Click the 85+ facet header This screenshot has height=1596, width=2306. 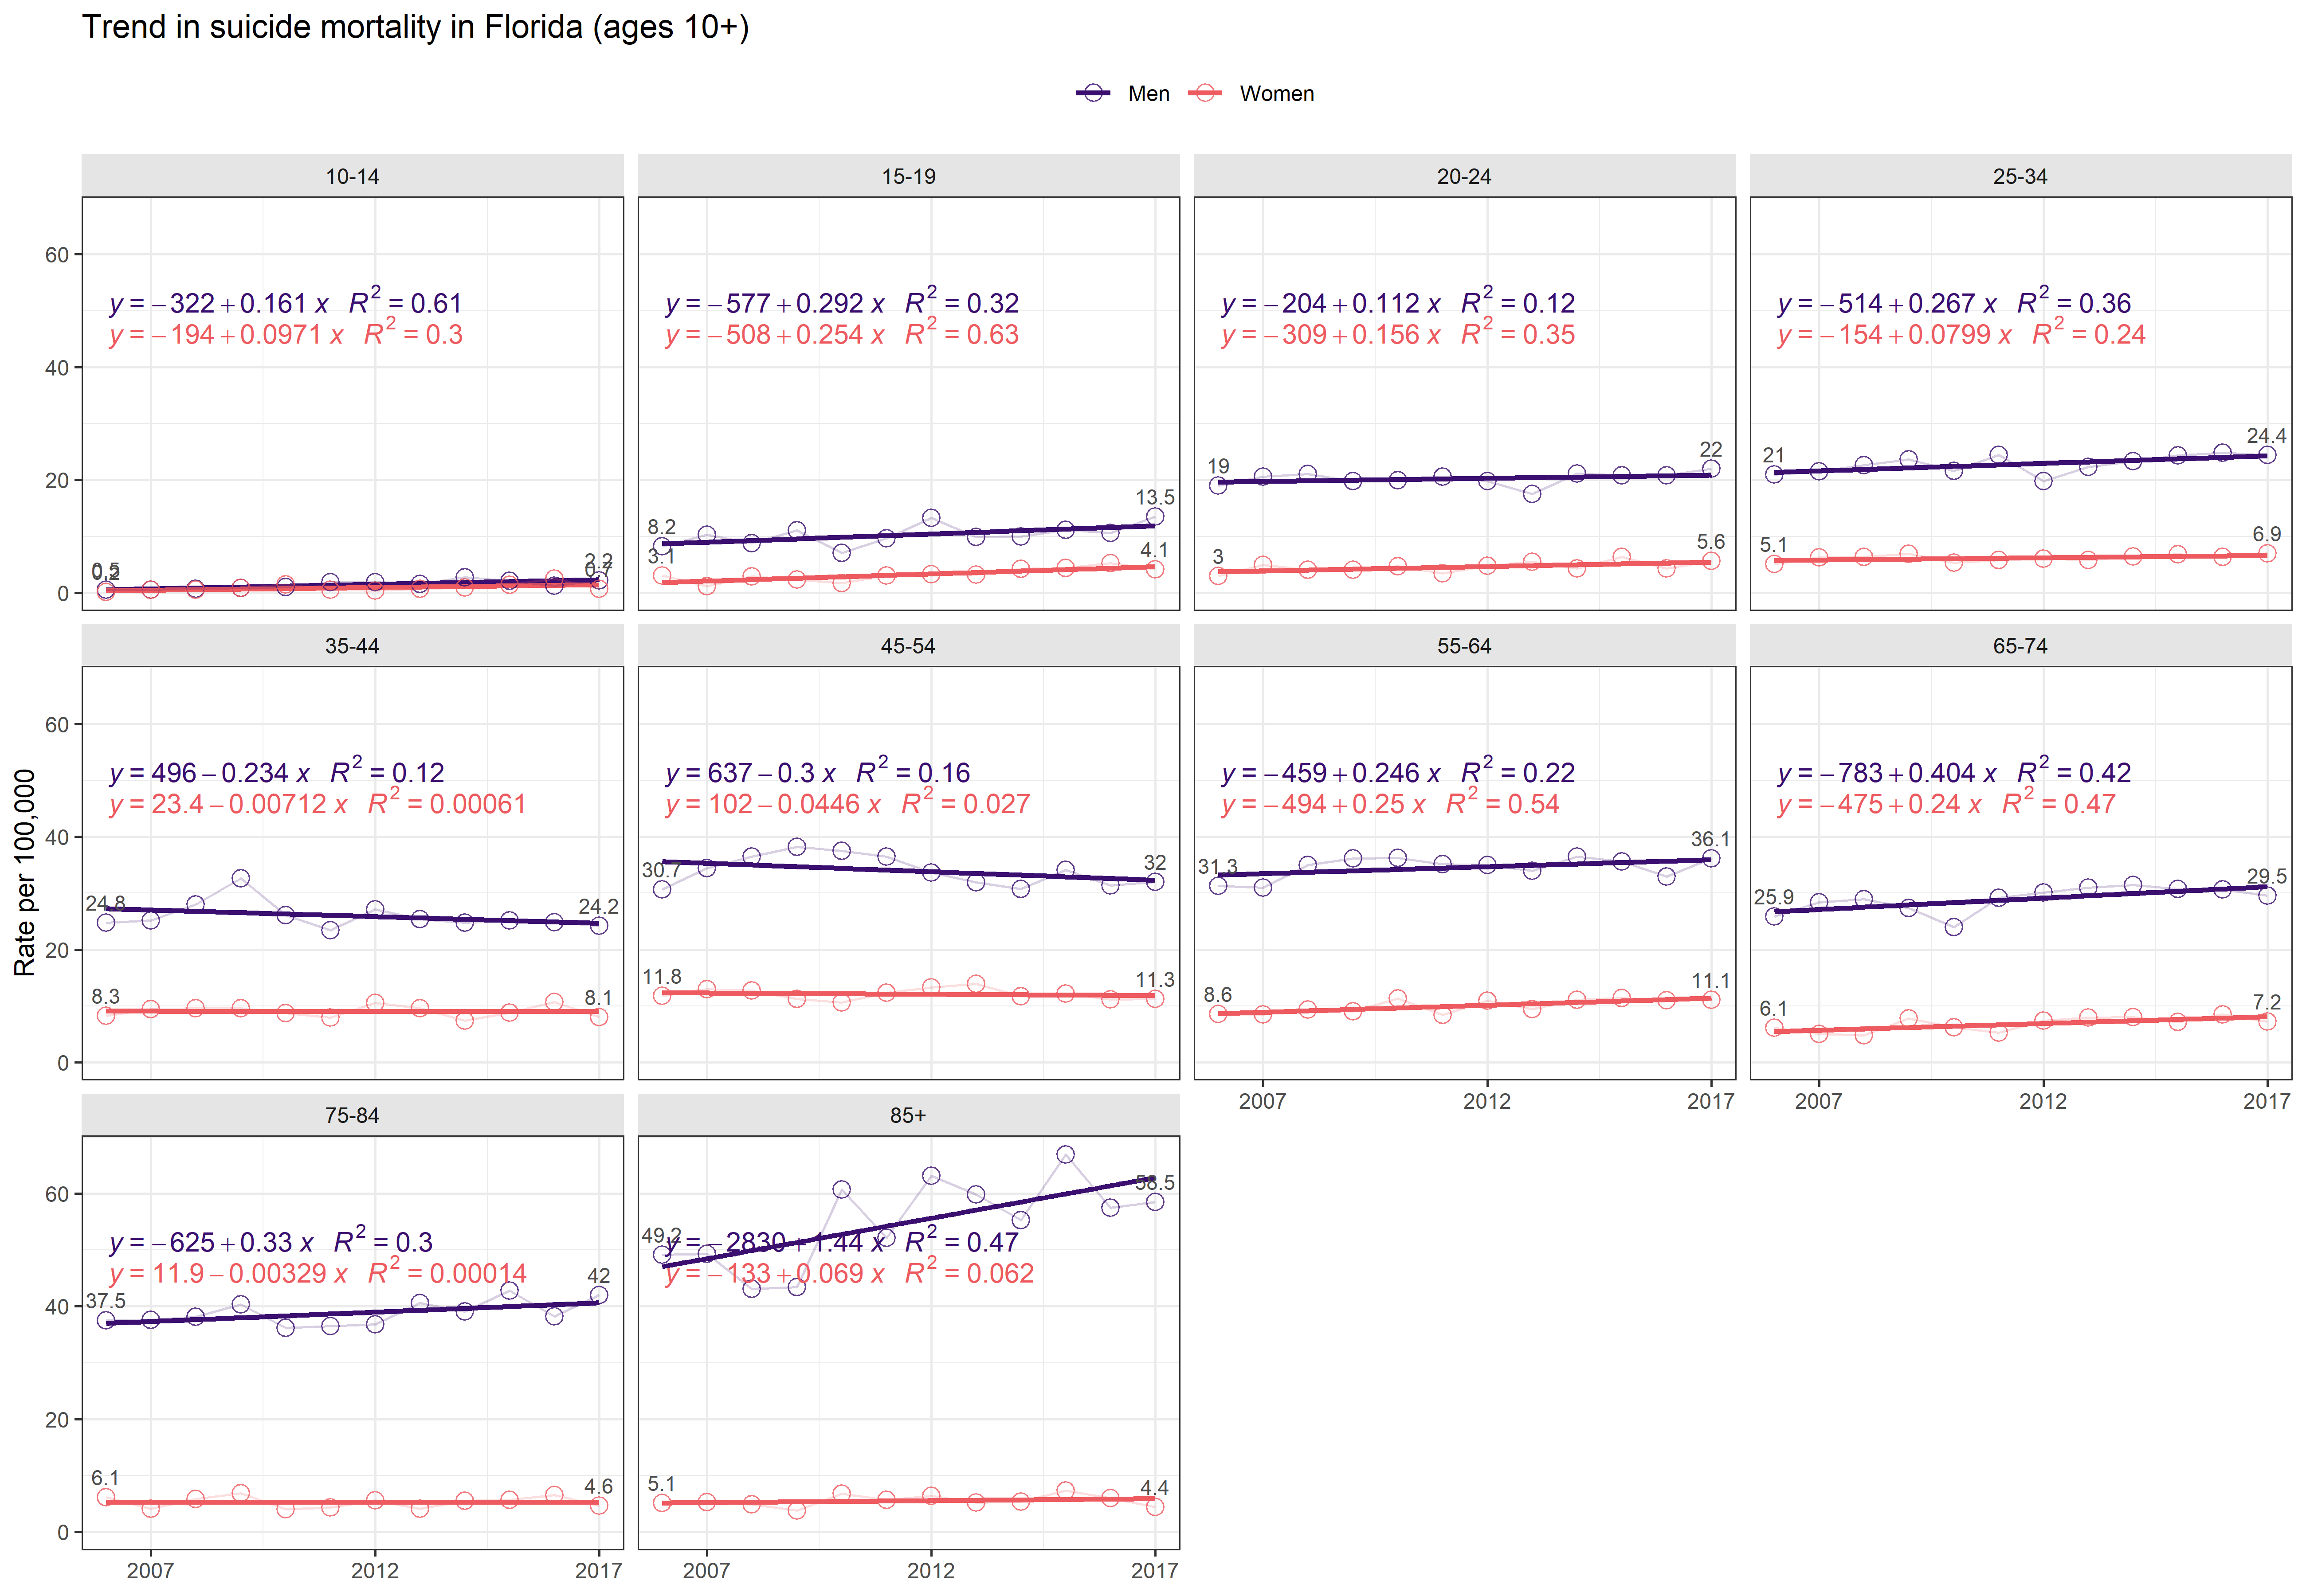908,1115
